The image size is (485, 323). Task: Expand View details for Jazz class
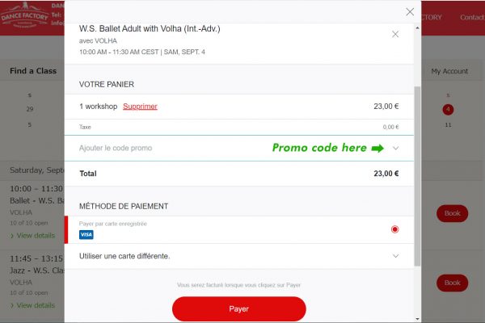(33, 305)
